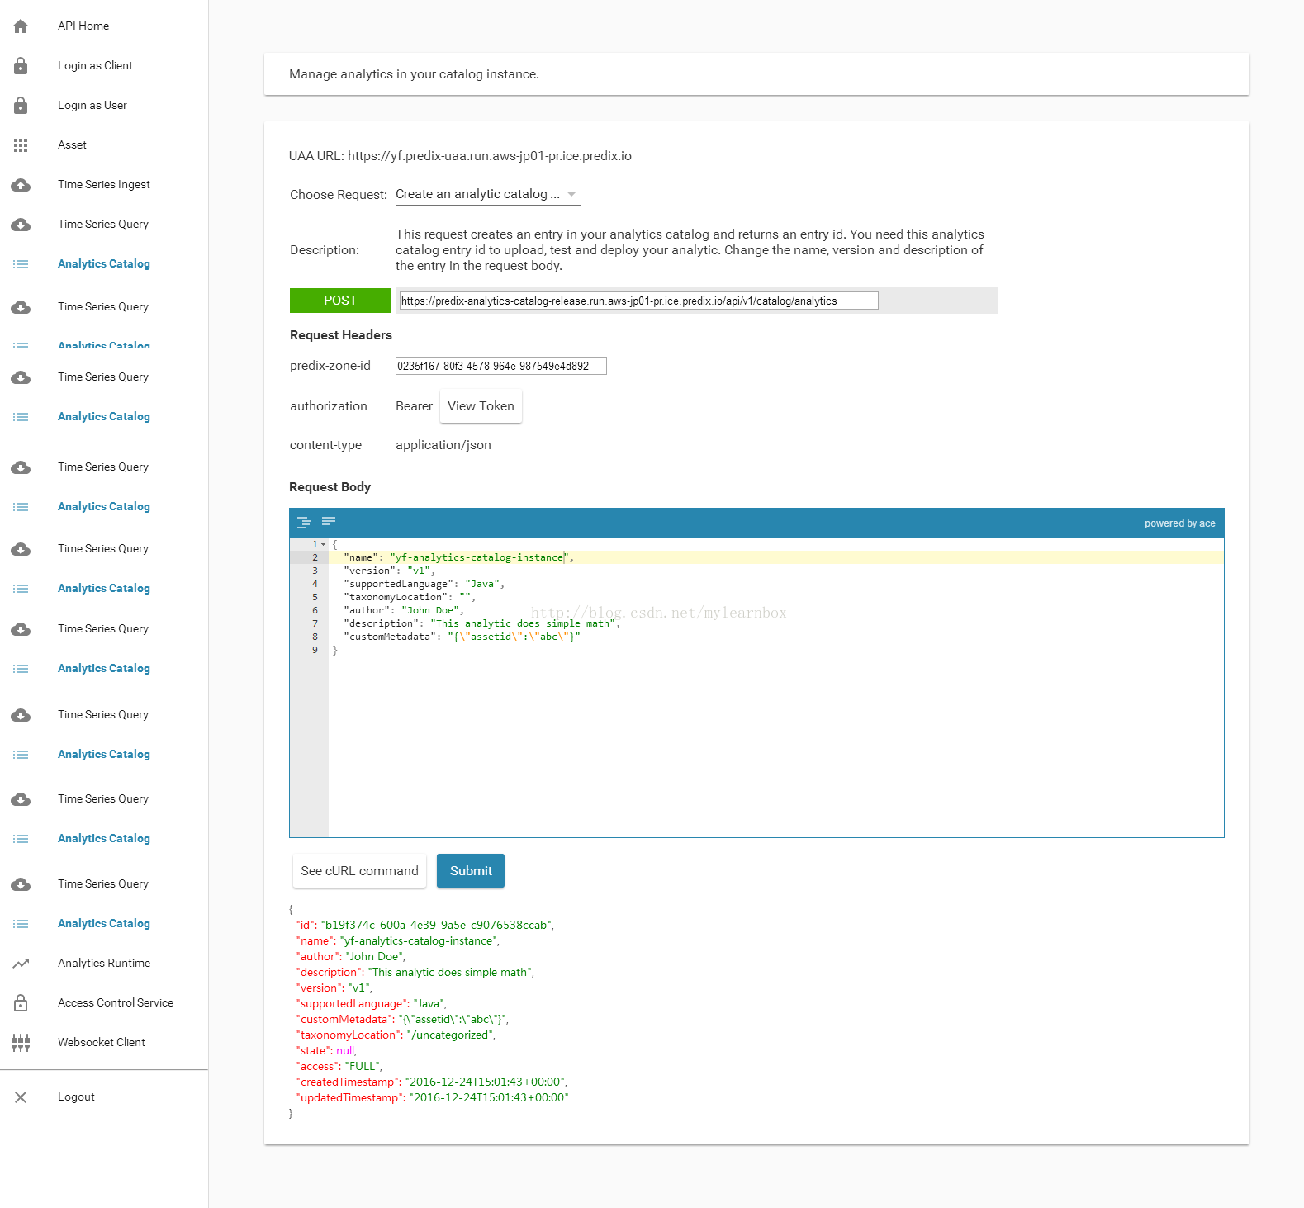Open Time Series Ingest page
The image size is (1304, 1208).
pyautogui.click(x=104, y=185)
